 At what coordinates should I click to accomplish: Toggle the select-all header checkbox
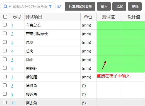coord(5,17)
